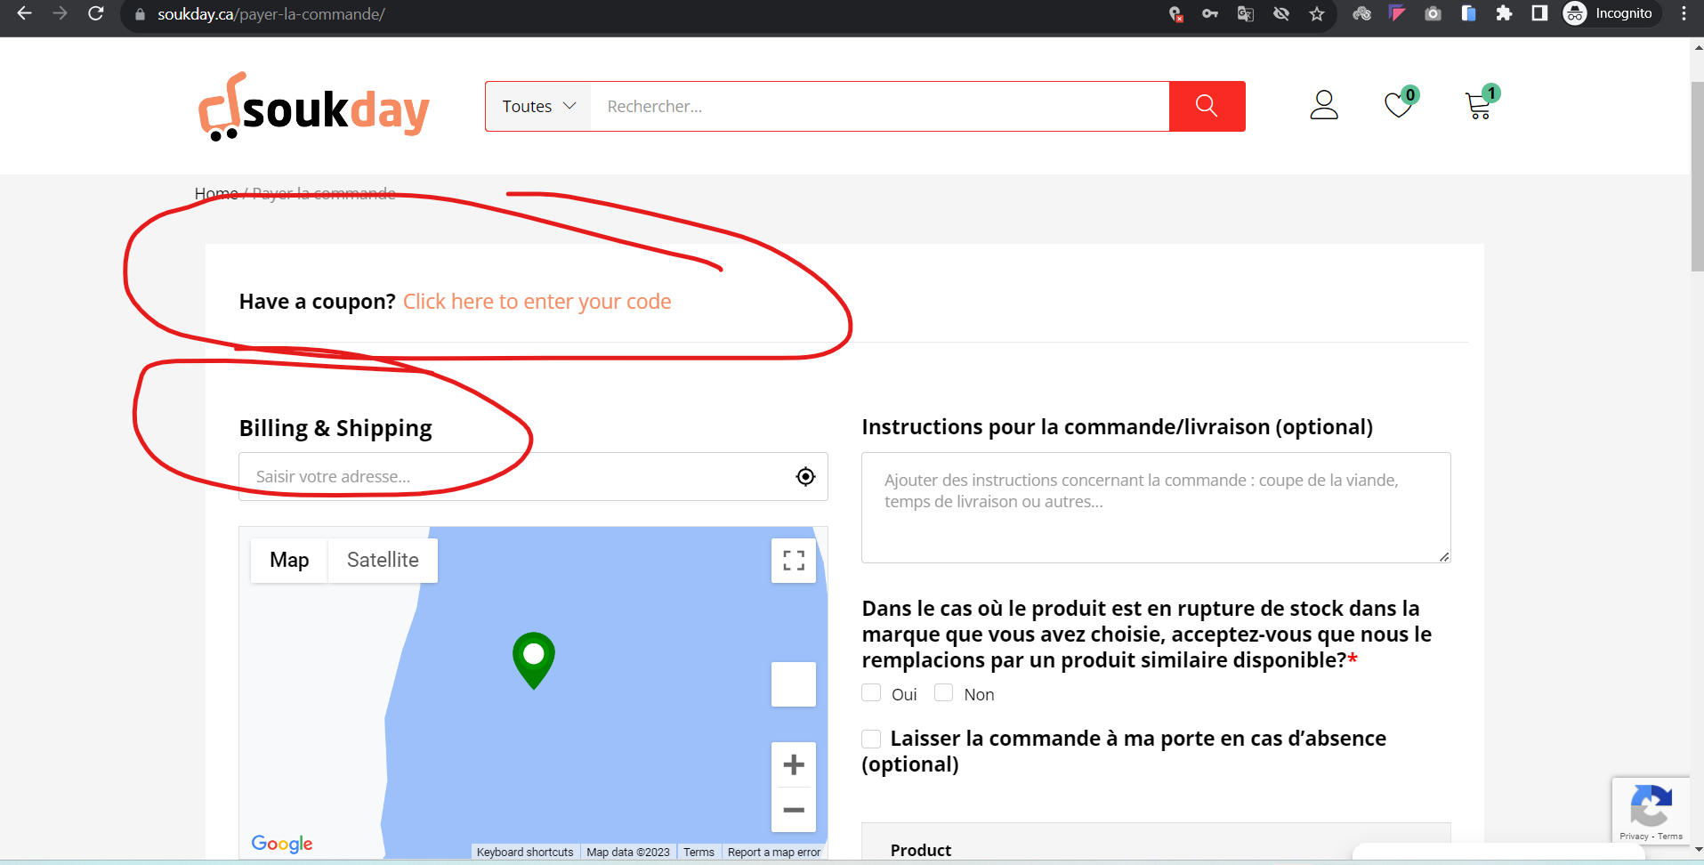The height and width of the screenshot is (865, 1704).
Task: Enable leaving order at door if absent
Action: click(x=871, y=739)
